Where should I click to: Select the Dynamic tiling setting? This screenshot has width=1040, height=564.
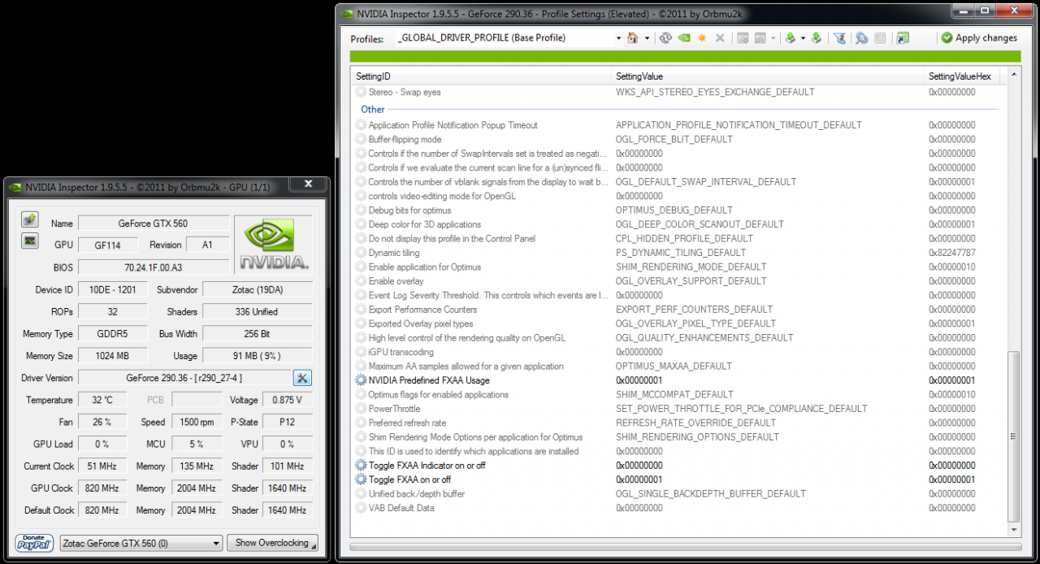click(x=676, y=253)
